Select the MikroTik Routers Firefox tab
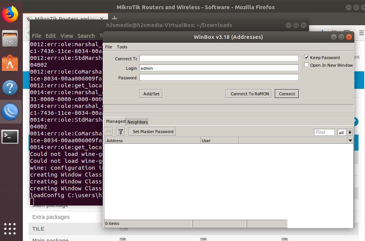This screenshot has height=241, width=365. click(65, 18)
